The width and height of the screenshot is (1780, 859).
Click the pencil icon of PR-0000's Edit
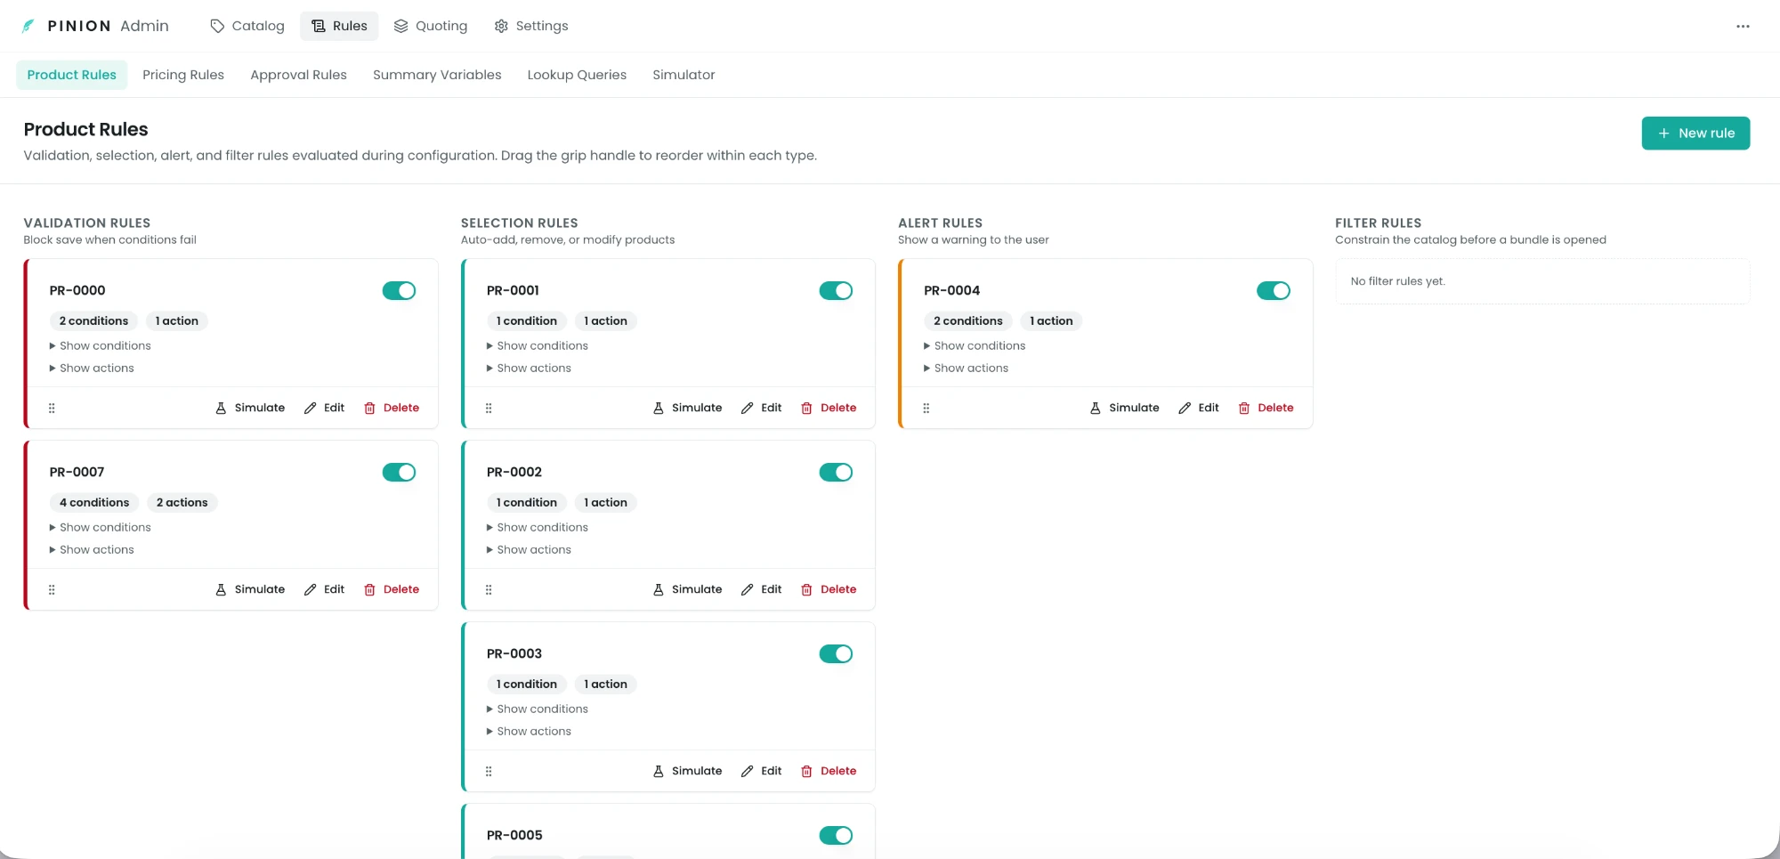click(311, 408)
